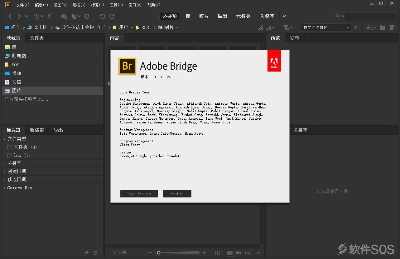Open the 内容 panel menu icon

click(x=258, y=38)
